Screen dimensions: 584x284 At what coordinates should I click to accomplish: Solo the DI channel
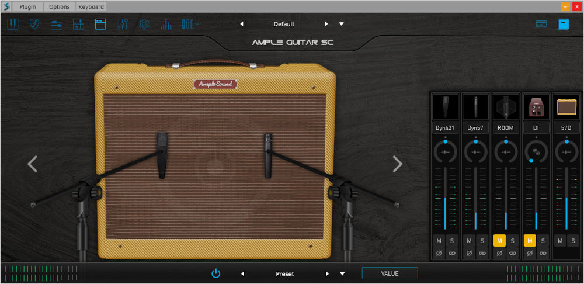tap(543, 241)
